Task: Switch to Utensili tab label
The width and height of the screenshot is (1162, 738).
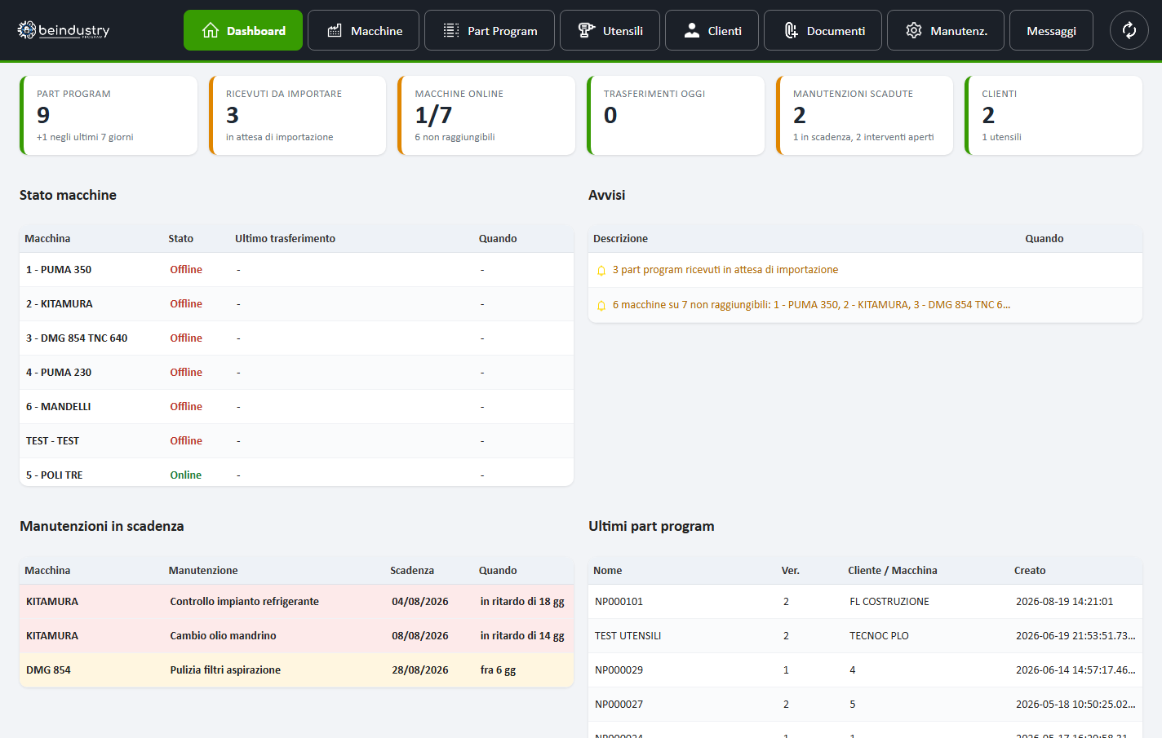Action: [623, 31]
